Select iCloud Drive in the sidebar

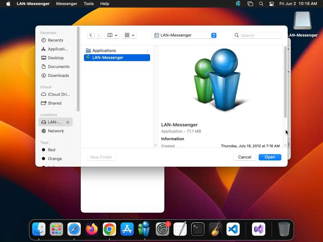click(56, 94)
